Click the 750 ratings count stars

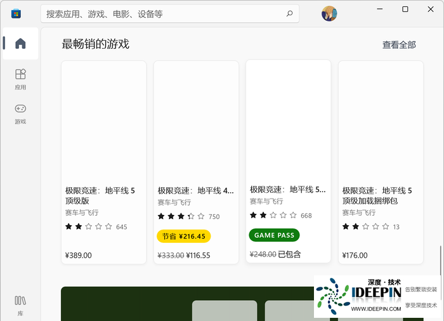point(188,216)
